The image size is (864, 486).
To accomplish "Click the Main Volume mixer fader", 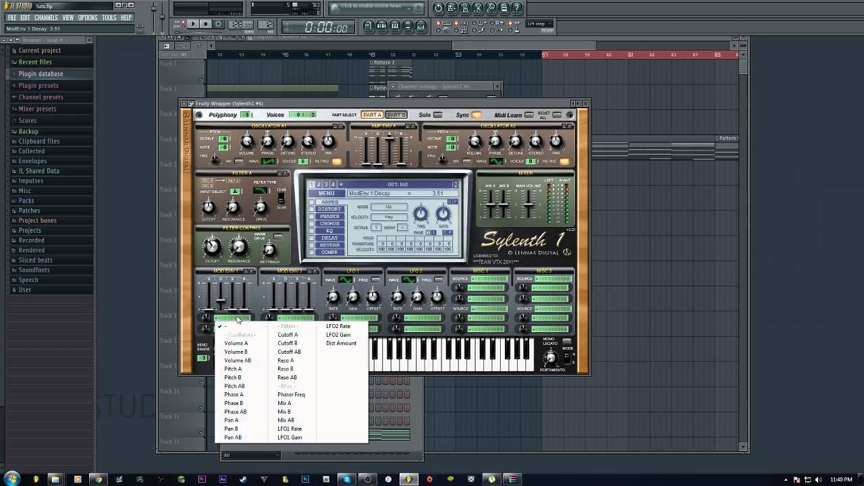I will (529, 205).
